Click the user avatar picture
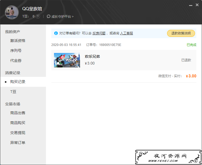The height and width of the screenshot is (165, 202). tap(12, 12)
